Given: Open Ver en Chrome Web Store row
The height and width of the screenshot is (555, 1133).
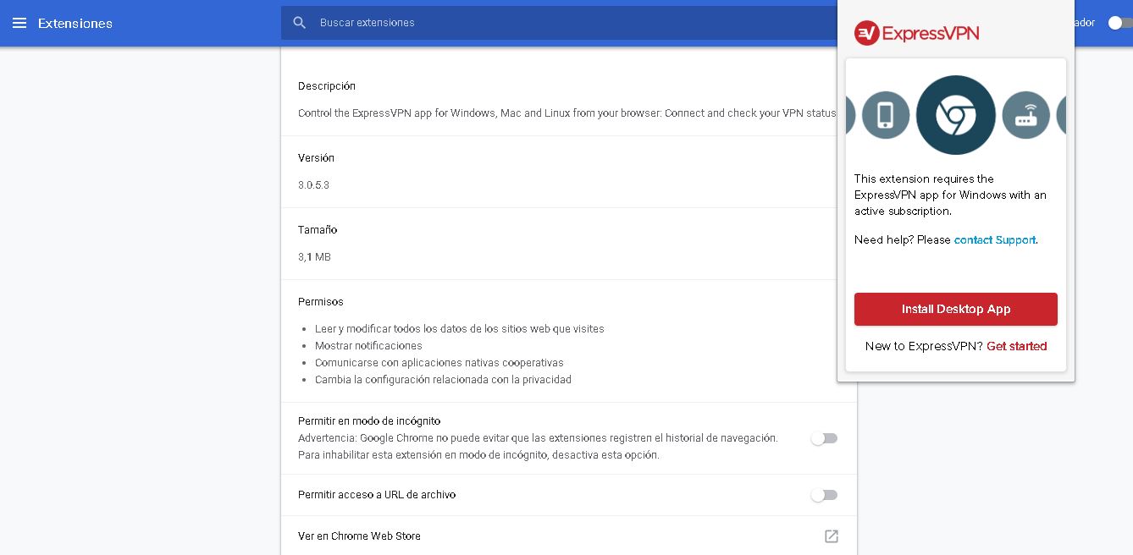Looking at the screenshot, I should pos(569,536).
